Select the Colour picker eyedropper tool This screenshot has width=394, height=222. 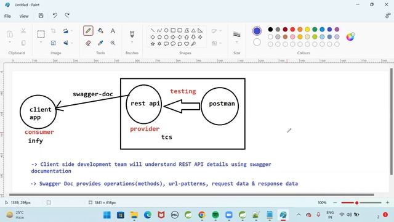100,43
